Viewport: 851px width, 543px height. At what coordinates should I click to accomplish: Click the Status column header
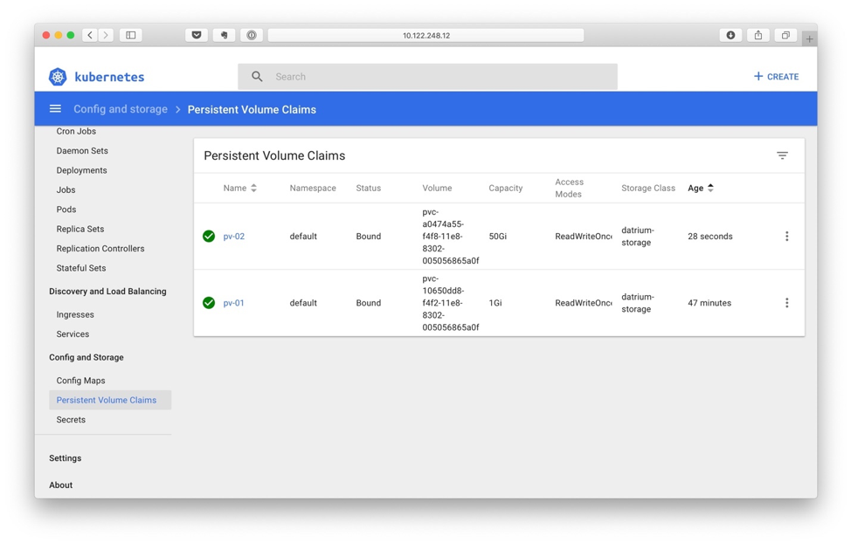[x=369, y=189]
